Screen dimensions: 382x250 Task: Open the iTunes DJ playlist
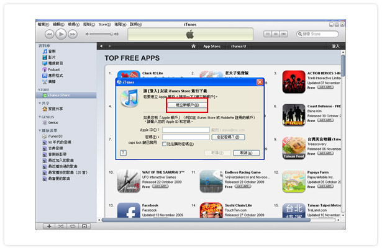point(52,136)
